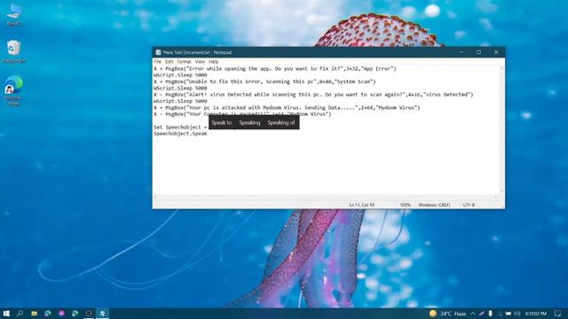Image resolution: width=568 pixels, height=319 pixels.
Task: Click the horizontal scrollbar's right arrow
Action: click(496, 197)
